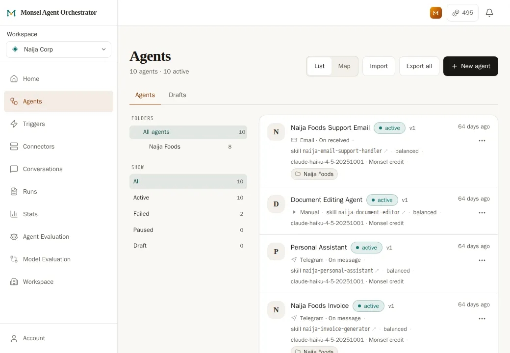Click the Account person icon
Viewport: 510px width, 353px height.
pos(14,338)
